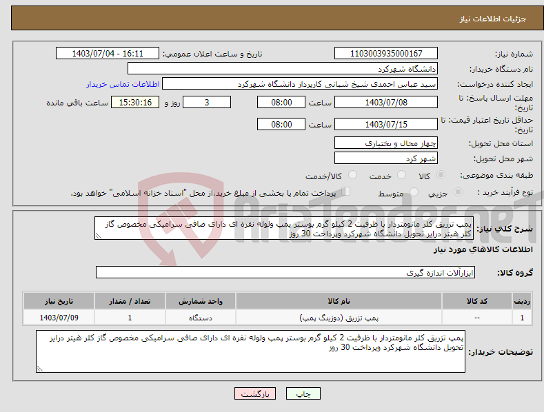The image size is (544, 412).
Task: Click the واحد شمارش column header
Action: point(201,301)
